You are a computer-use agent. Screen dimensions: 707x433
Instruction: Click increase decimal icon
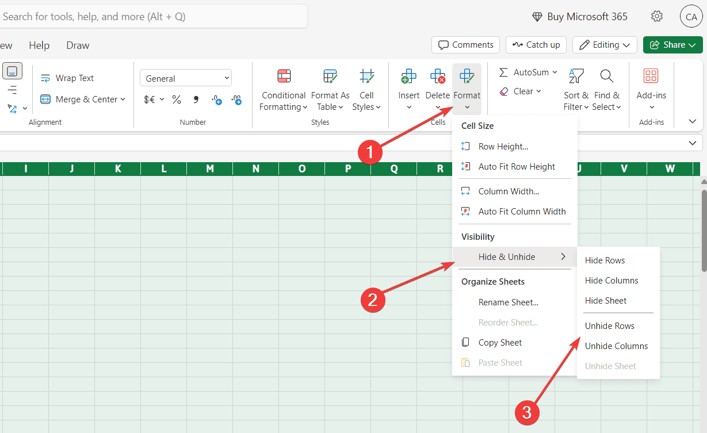pyautogui.click(x=216, y=99)
